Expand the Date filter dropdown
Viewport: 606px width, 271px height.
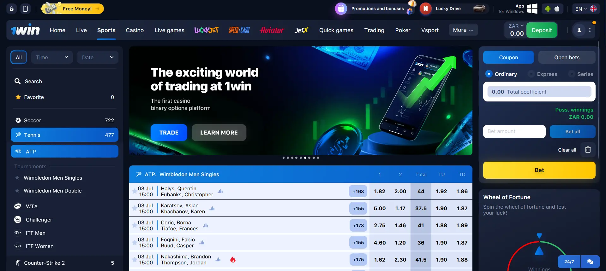(x=98, y=57)
